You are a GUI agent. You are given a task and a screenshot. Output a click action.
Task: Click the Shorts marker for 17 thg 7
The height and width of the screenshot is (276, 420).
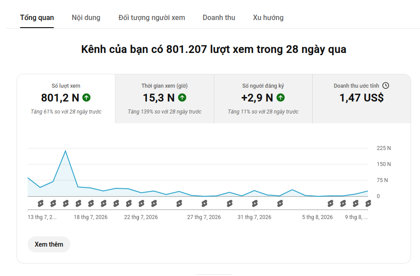[x=78, y=204]
